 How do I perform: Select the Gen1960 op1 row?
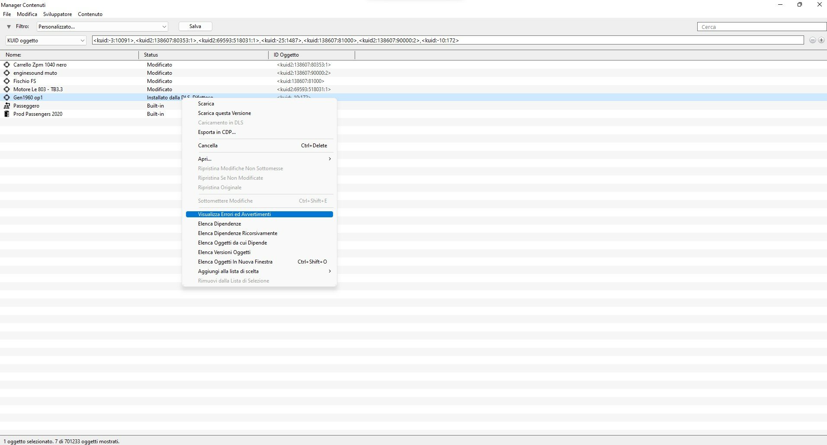click(x=413, y=98)
